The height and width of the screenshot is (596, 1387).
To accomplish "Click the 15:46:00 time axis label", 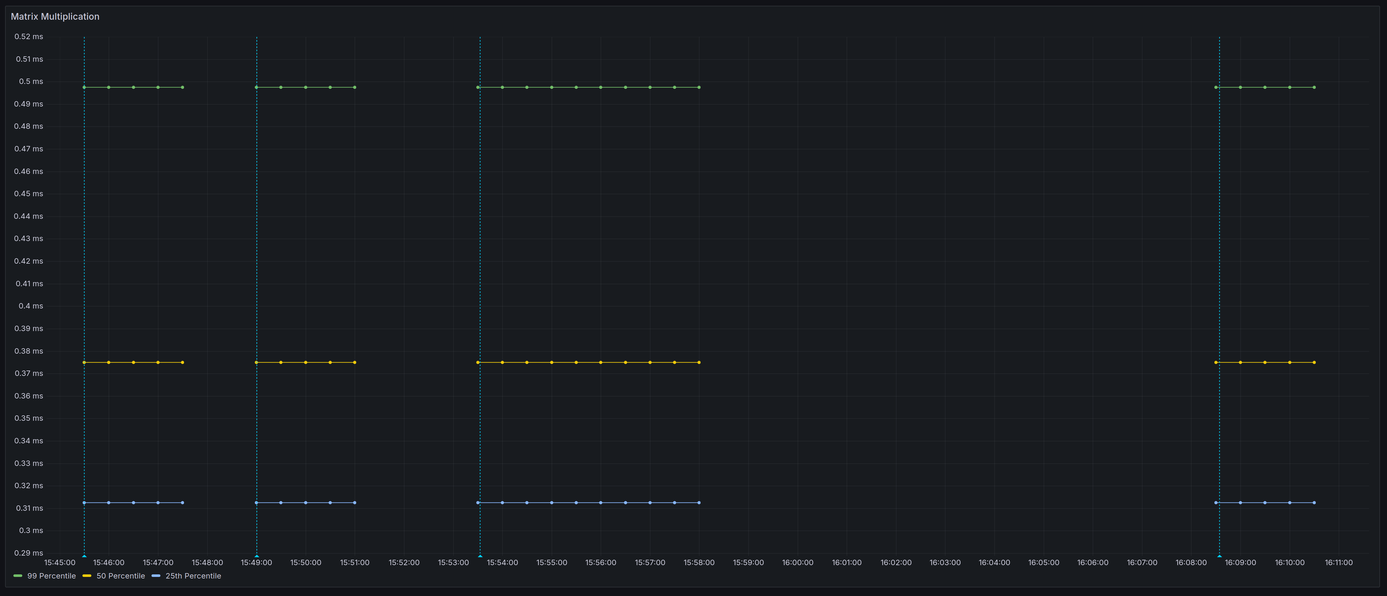I will pyautogui.click(x=109, y=563).
